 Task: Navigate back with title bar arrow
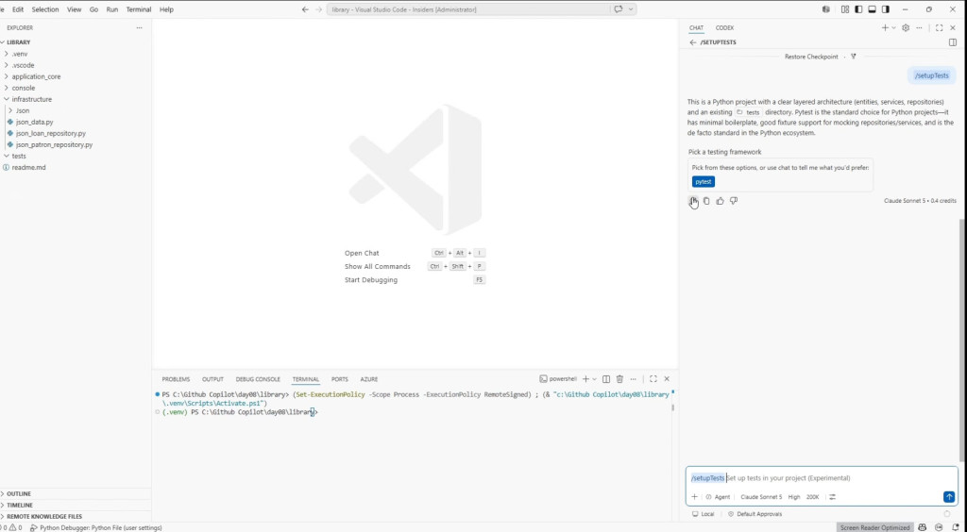305,9
